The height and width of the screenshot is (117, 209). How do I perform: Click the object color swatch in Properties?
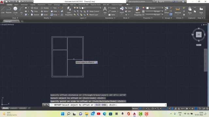[148, 8]
